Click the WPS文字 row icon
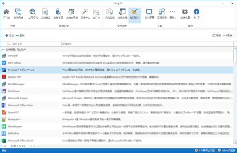237x153 pixels. pos(4,56)
